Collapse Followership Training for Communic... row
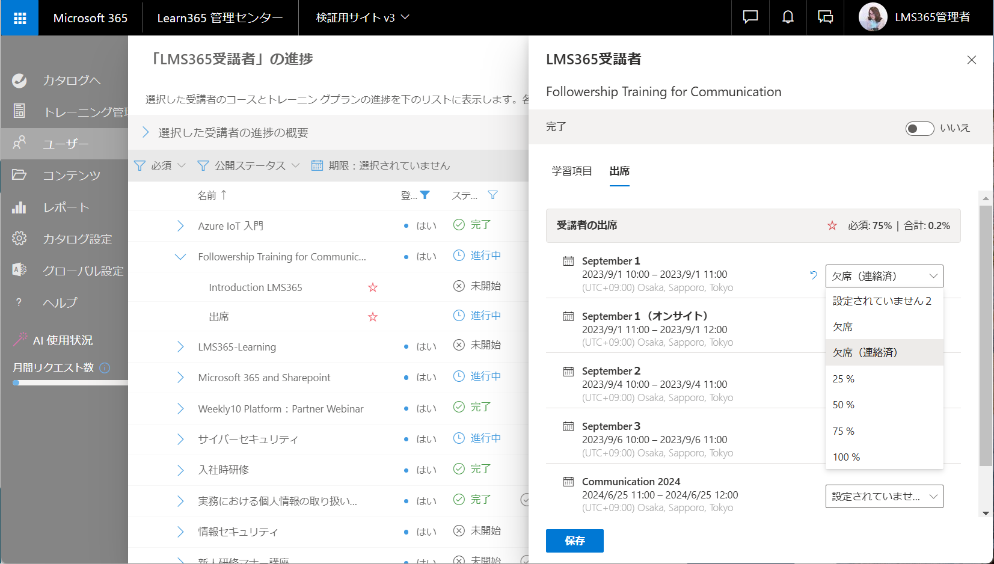Image resolution: width=994 pixels, height=564 pixels. coord(180,257)
